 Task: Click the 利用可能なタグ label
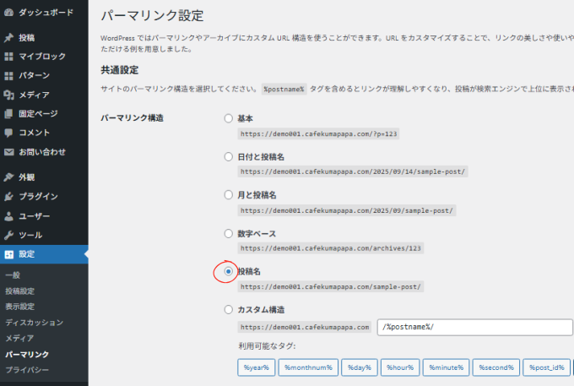pos(267,345)
